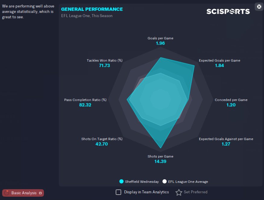Close the General Performance panel
Viewport: 264px width, 200px height.
pyautogui.click(x=259, y=7)
